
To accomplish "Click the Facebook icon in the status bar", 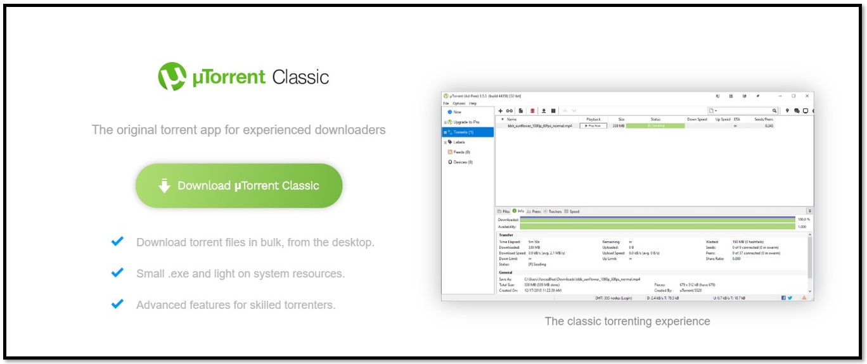I will (x=783, y=298).
